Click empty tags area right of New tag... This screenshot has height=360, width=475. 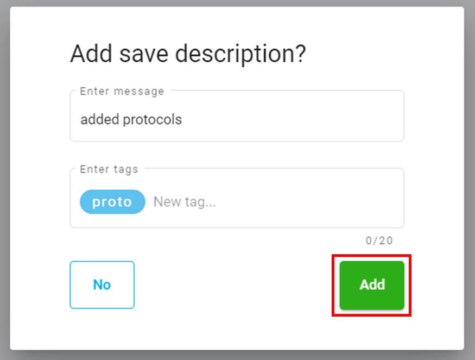pyautogui.click(x=309, y=202)
